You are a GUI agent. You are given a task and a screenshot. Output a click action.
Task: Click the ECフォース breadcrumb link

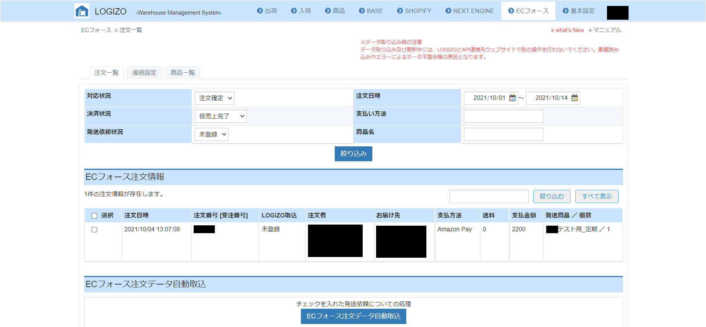click(x=96, y=30)
